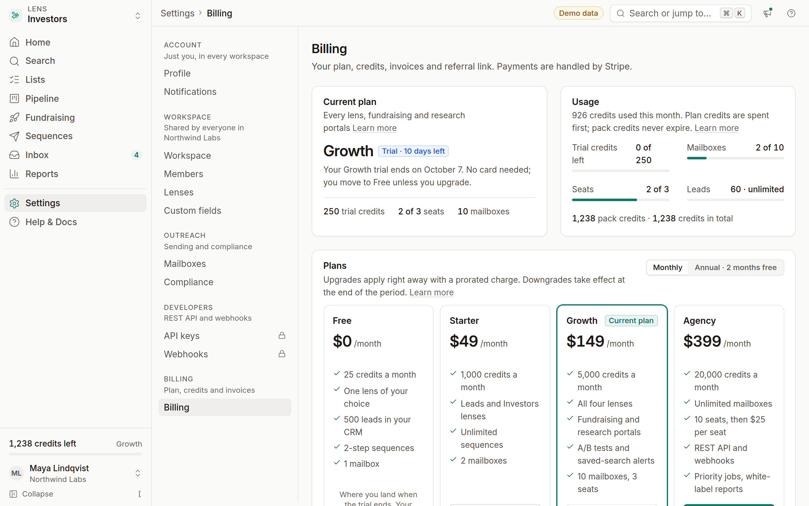The image size is (809, 506).
Task: Open Custom fields settings
Action: coord(225,211)
